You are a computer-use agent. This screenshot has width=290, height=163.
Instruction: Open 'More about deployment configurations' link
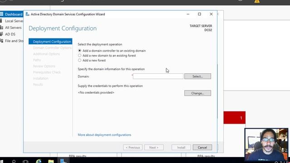[104, 135]
